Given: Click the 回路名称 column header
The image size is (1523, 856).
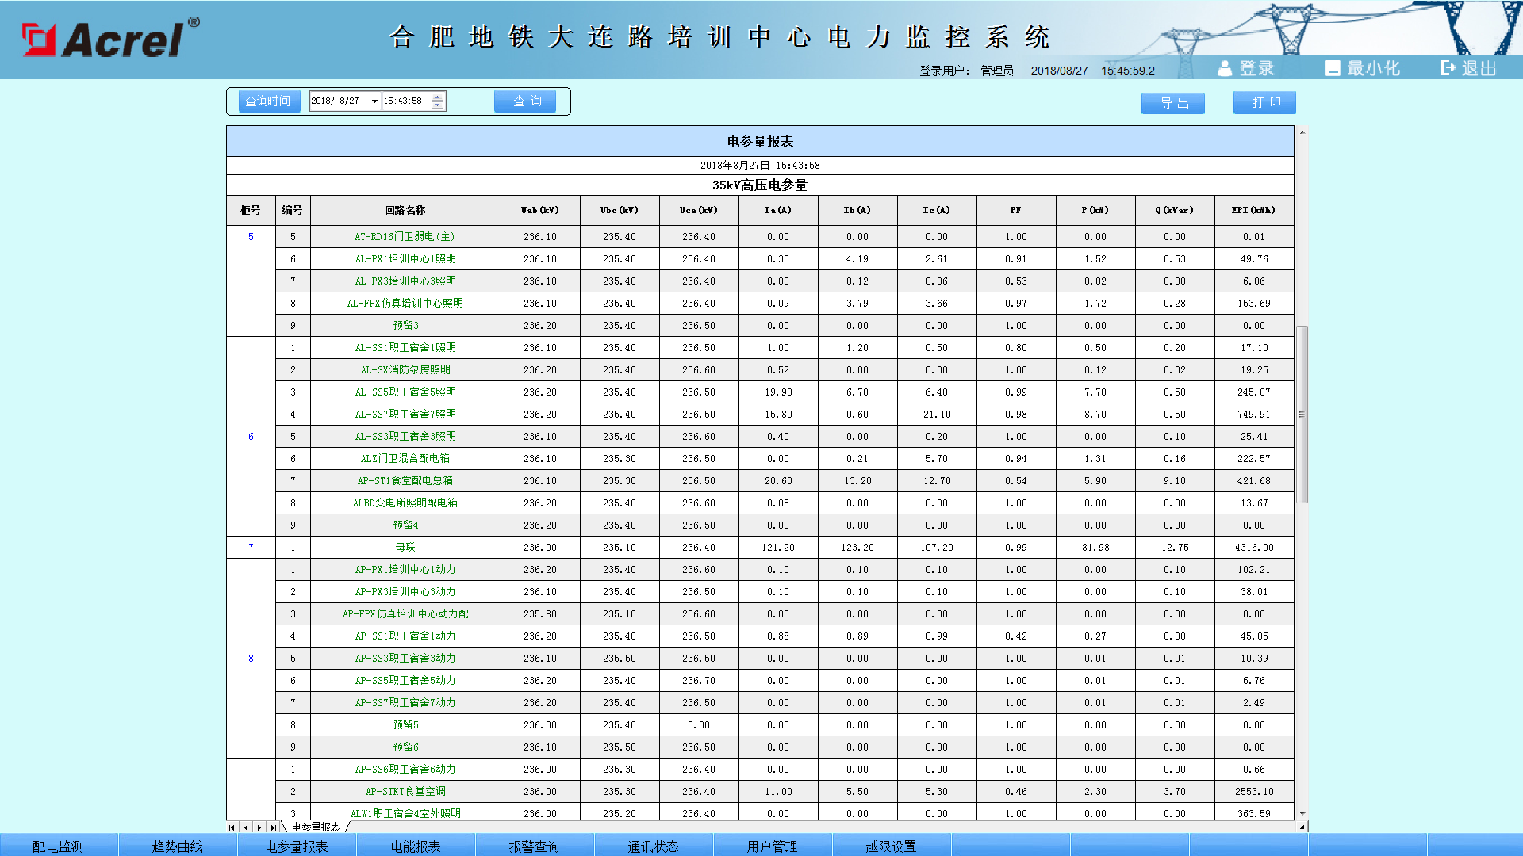Looking at the screenshot, I should point(405,211).
